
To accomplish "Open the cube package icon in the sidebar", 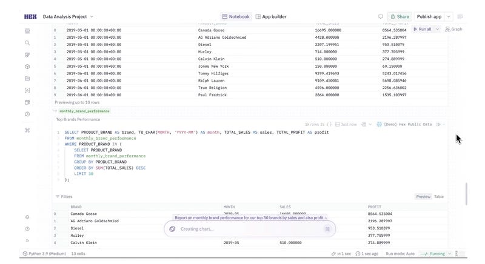I will tap(27, 67).
